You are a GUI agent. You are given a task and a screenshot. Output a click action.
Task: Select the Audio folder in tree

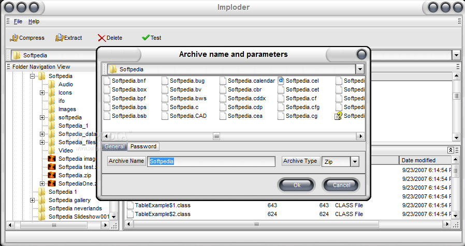point(66,84)
